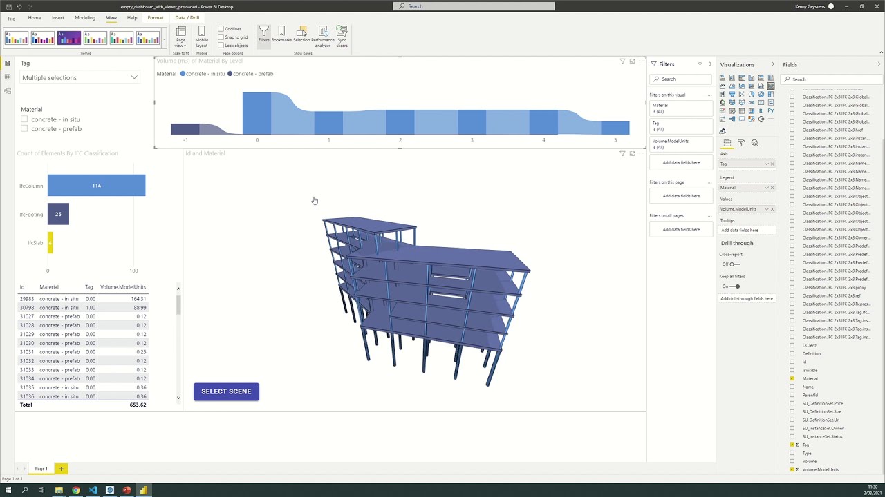The image size is (885, 497).
Task: Select the IfcColumn bar showing 114
Action: pos(97,186)
